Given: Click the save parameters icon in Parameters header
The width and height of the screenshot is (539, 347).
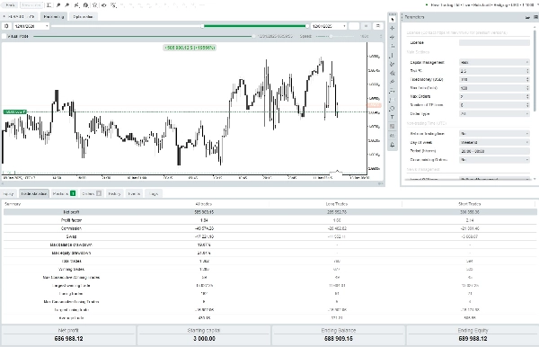Looking at the screenshot, I should coord(535,17).
